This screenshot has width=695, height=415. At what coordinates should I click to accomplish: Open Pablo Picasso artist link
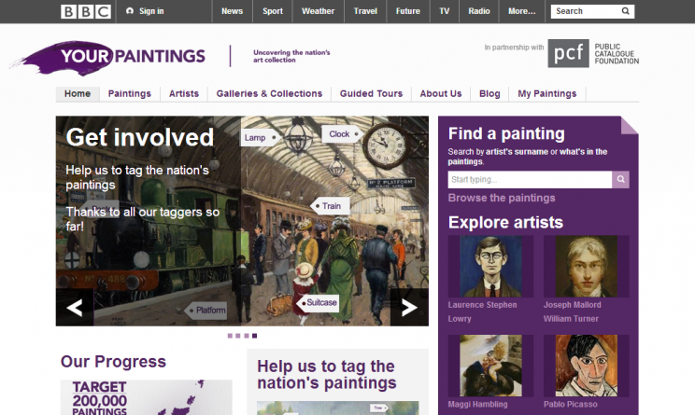click(571, 404)
